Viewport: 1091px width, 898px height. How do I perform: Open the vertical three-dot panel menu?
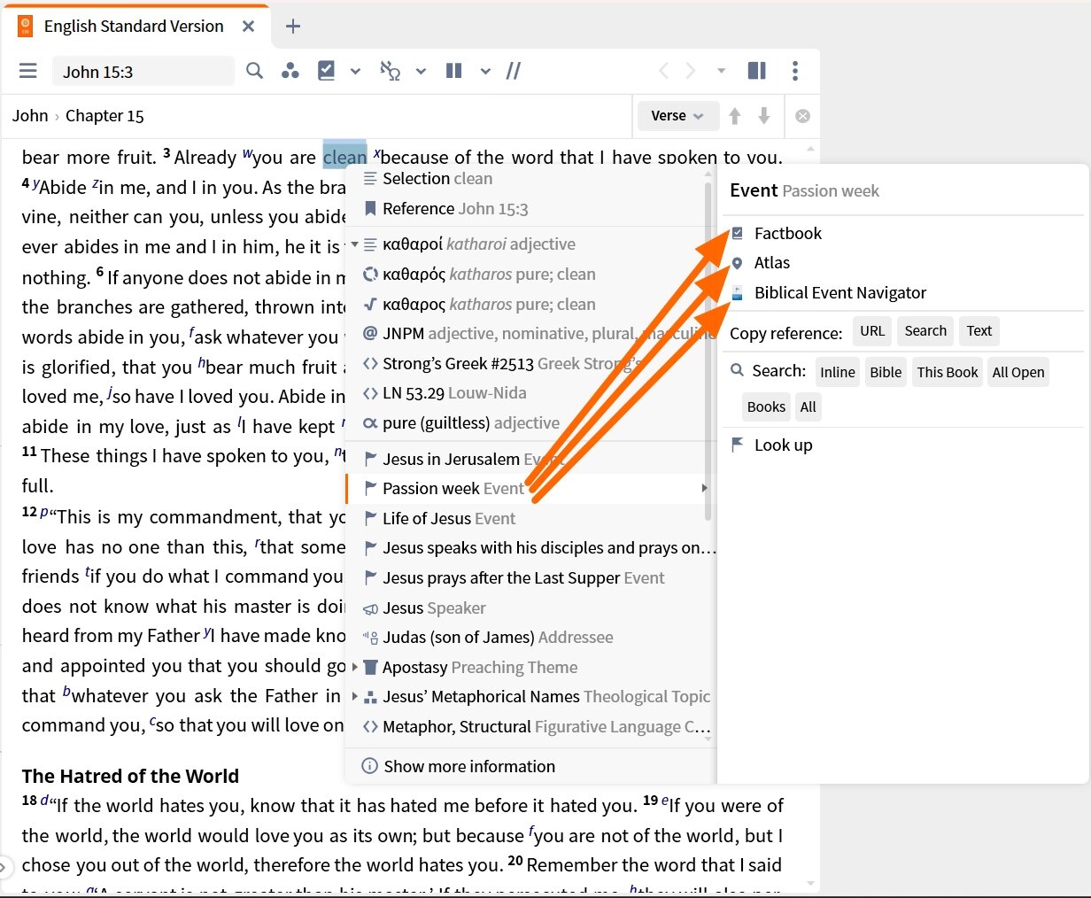[795, 71]
